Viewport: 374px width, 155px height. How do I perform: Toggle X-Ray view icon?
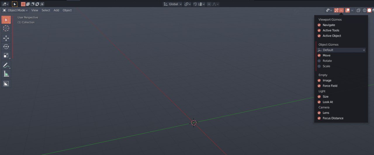(359, 10)
